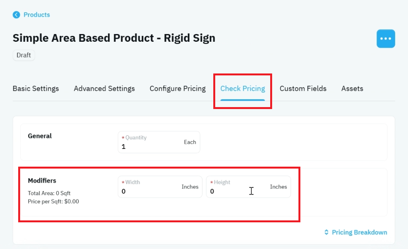Select the Configure Pricing tab

[178, 89]
